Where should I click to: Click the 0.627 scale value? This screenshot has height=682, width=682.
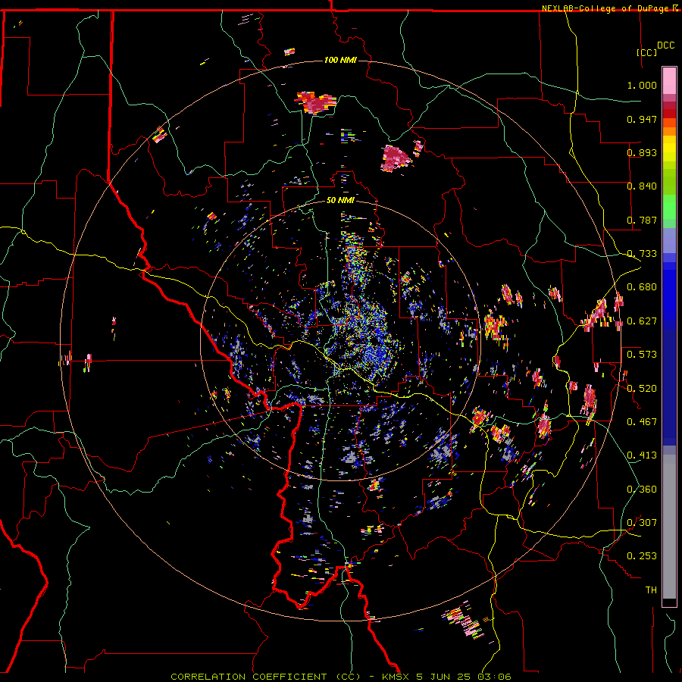pos(642,321)
